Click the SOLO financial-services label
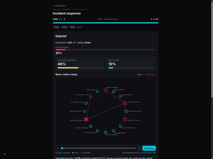The width and height of the screenshot is (213, 159). 108,19
